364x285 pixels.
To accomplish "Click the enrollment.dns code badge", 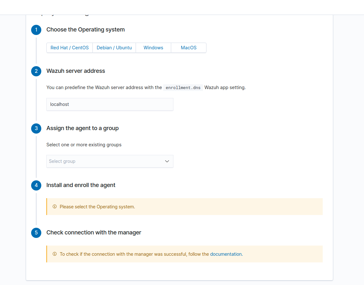I will 183,87.
